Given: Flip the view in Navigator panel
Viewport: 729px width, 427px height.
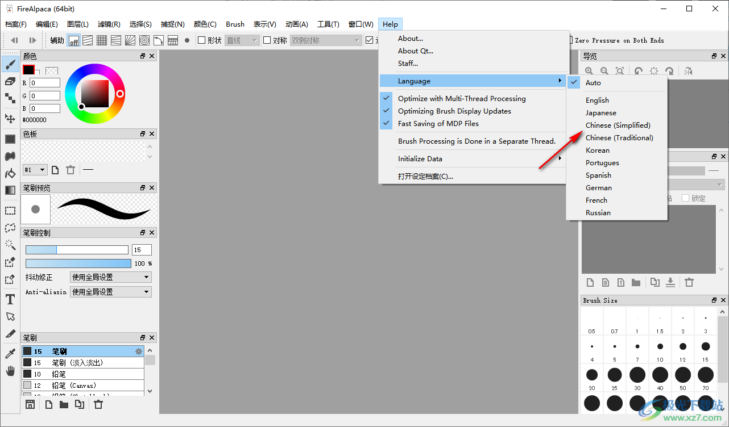Looking at the screenshot, I should coord(689,71).
